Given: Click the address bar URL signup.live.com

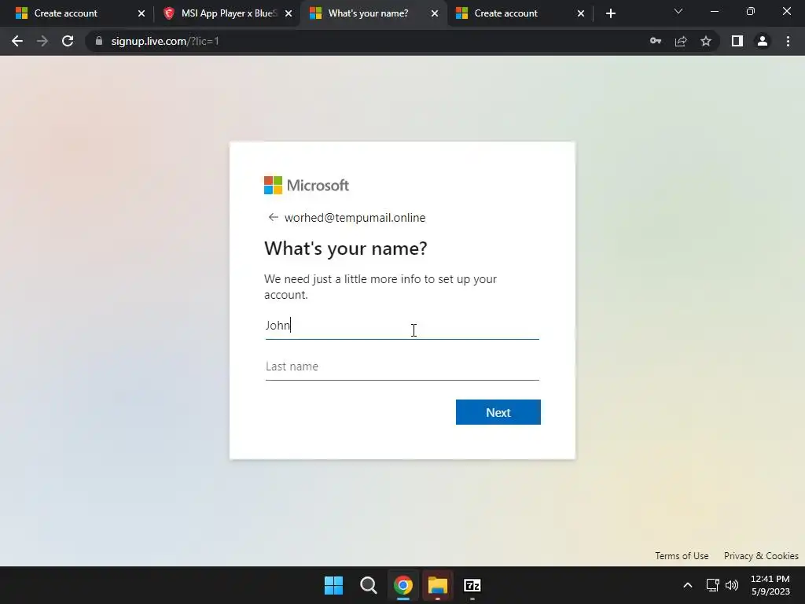Looking at the screenshot, I should [165, 41].
